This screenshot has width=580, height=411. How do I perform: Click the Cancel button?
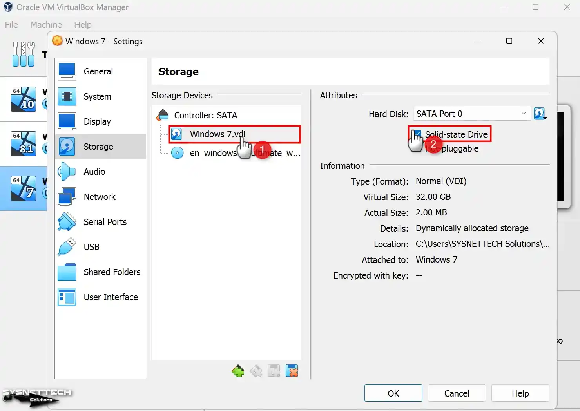[457, 393]
